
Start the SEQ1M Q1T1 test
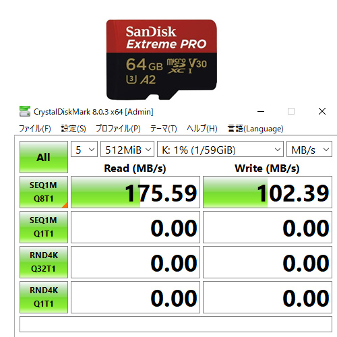pyautogui.click(x=44, y=227)
